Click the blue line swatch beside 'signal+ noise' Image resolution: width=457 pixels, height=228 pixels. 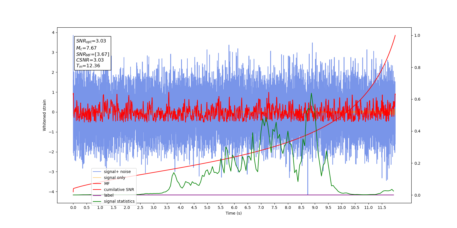click(x=97, y=172)
